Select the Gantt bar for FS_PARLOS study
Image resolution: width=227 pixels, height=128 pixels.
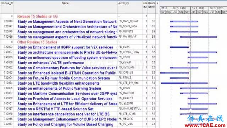point(193,99)
